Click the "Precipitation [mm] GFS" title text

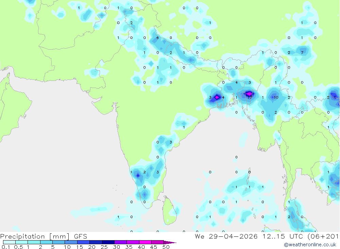44,236
